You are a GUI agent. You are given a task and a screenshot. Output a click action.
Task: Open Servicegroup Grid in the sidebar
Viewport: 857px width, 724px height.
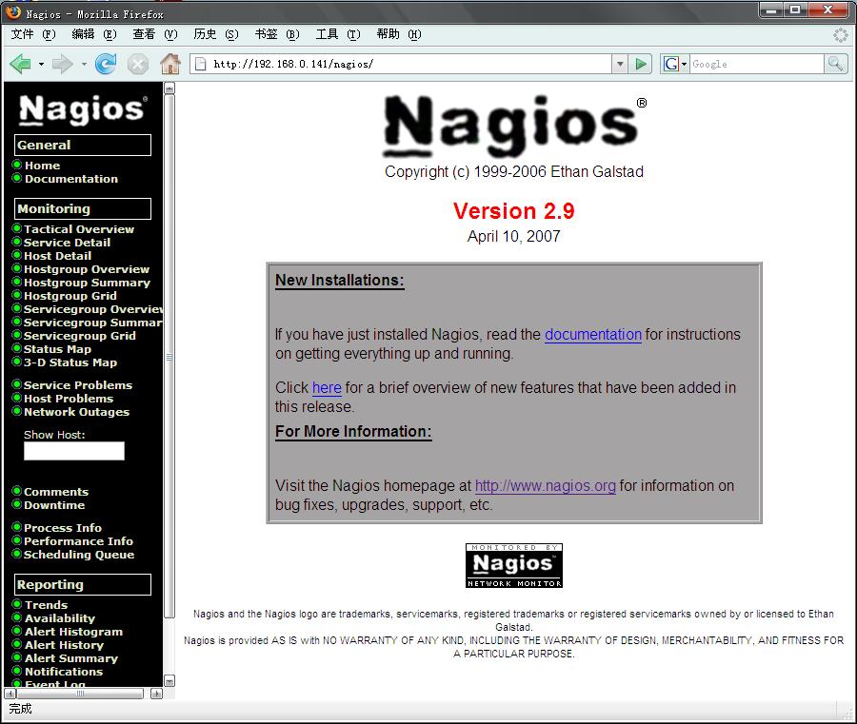[80, 336]
